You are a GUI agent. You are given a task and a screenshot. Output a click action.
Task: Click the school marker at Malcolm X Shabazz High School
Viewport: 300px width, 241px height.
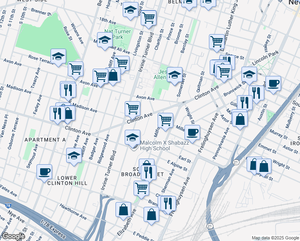(x=133, y=138)
